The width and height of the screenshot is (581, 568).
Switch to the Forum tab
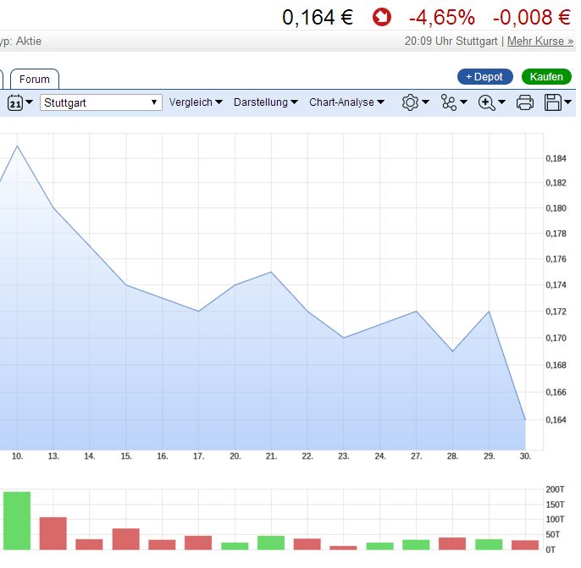pos(35,80)
